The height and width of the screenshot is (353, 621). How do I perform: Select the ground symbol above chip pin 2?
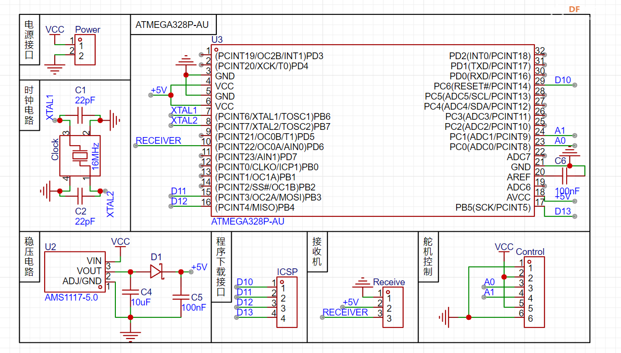click(186, 61)
